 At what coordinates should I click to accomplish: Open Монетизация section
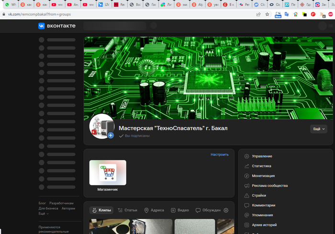click(263, 176)
